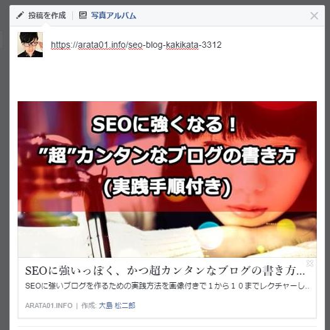The image size is (330, 330).
Task: Open the ARATA01.INFO domain label
Action: coord(48,305)
